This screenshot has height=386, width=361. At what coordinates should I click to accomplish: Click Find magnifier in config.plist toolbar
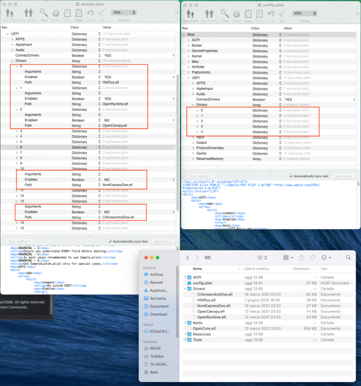(x=224, y=14)
